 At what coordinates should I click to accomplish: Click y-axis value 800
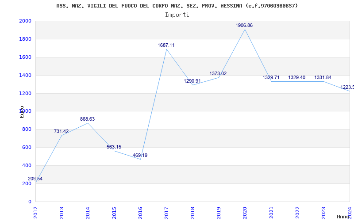(x=27, y=130)
